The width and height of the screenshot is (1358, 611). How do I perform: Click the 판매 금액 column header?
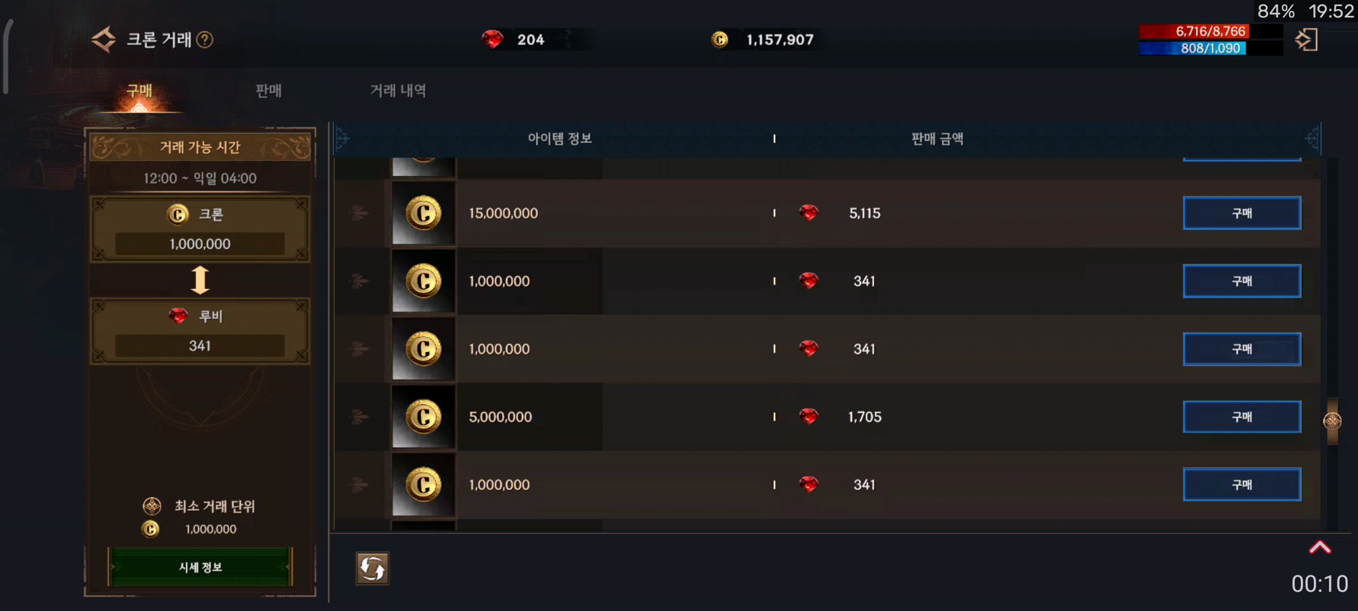[937, 139]
